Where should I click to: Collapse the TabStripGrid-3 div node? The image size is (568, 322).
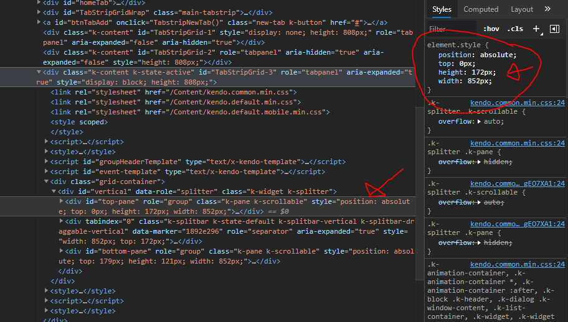[x=39, y=72]
